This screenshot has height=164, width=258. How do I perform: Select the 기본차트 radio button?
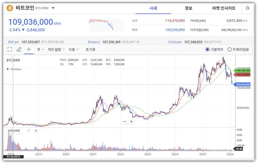click(x=207, y=49)
